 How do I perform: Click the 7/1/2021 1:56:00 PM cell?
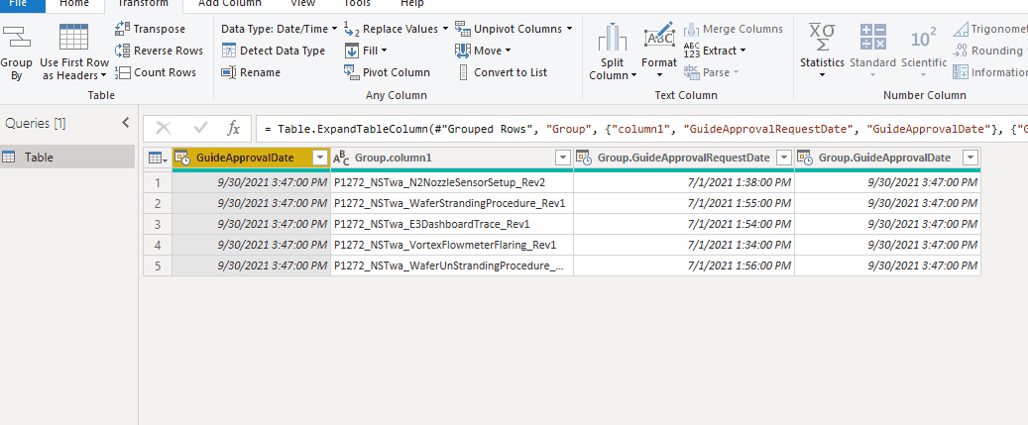[684, 266]
